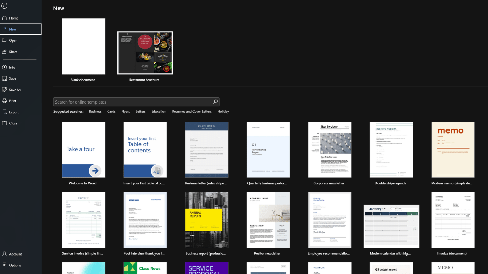This screenshot has width=488, height=274.
Task: Open the Options label in sidebar
Action: click(x=15, y=265)
